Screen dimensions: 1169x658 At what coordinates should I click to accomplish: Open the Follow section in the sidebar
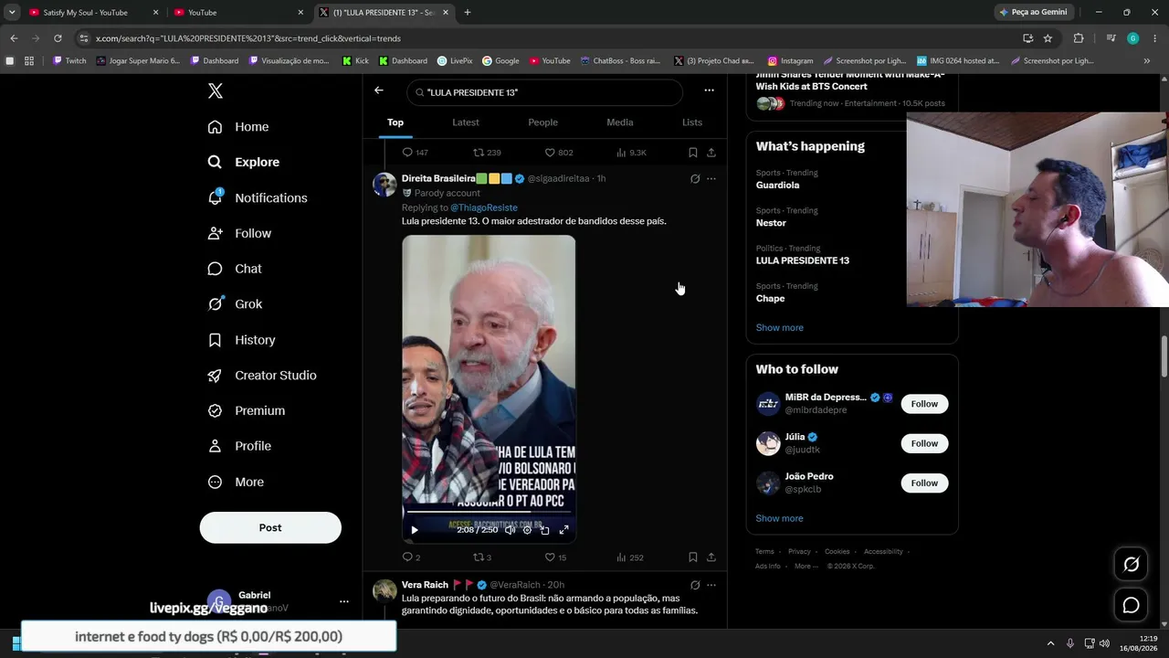tap(239, 233)
